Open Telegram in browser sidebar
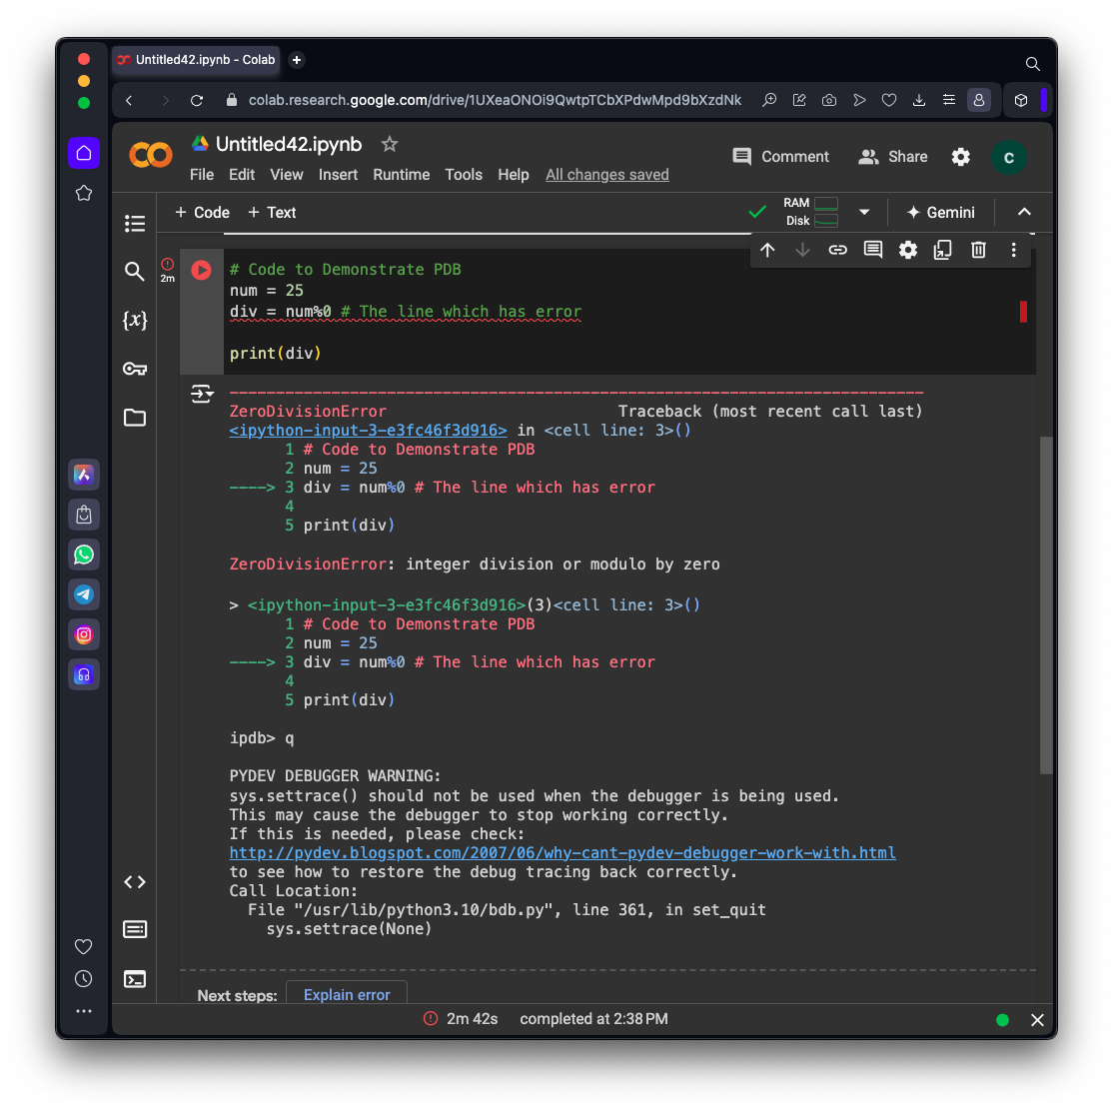Image resolution: width=1113 pixels, height=1113 pixels. pyautogui.click(x=84, y=594)
